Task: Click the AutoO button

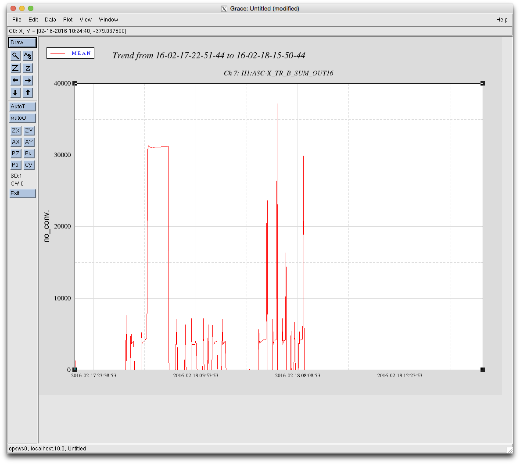Action: [22, 118]
